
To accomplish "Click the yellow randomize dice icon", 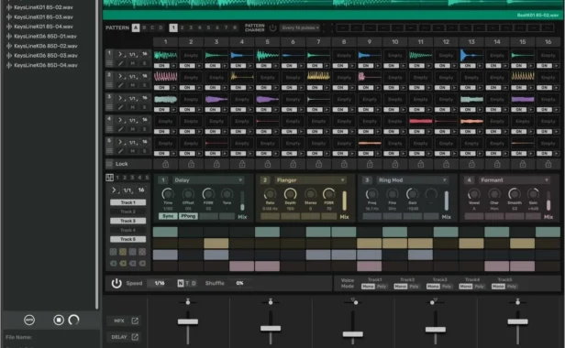I will [123, 252].
